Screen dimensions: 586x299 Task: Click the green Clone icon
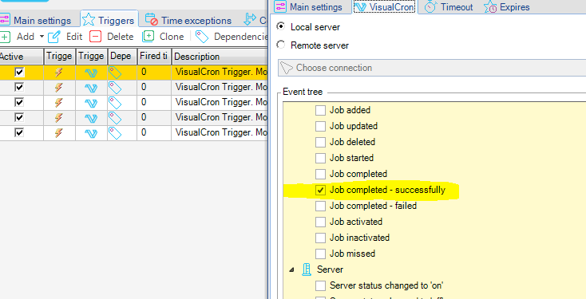point(148,37)
